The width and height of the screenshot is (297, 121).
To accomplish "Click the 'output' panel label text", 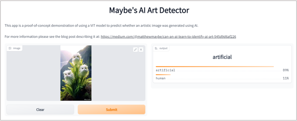I will click(164, 48).
